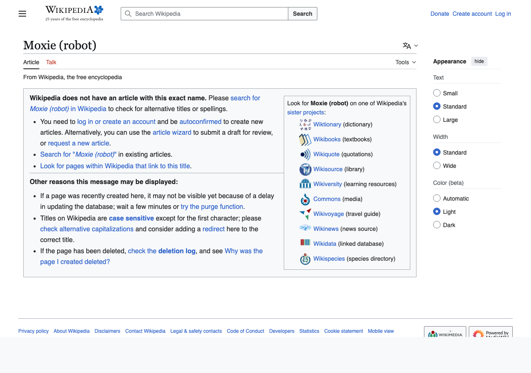Open Wikiquote via its quotations icon
Viewport: 531px width, 373px height.
305,154
